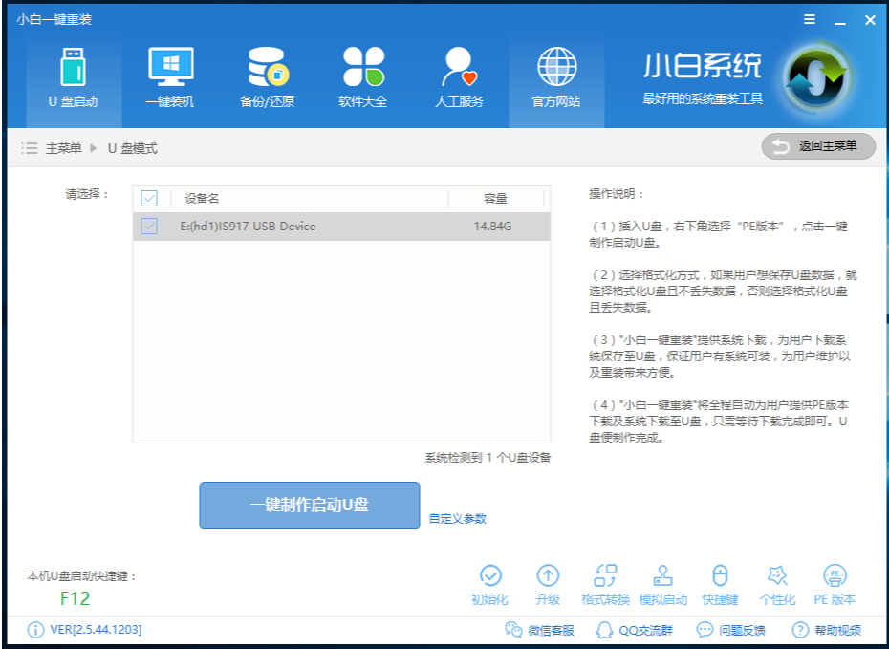Run the 初始化 initialize tool
The image size is (889, 649).
pos(490,584)
